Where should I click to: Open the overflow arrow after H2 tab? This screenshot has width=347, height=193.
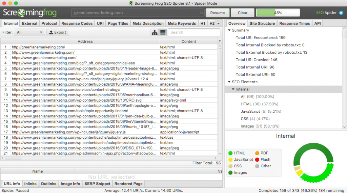tap(219, 24)
